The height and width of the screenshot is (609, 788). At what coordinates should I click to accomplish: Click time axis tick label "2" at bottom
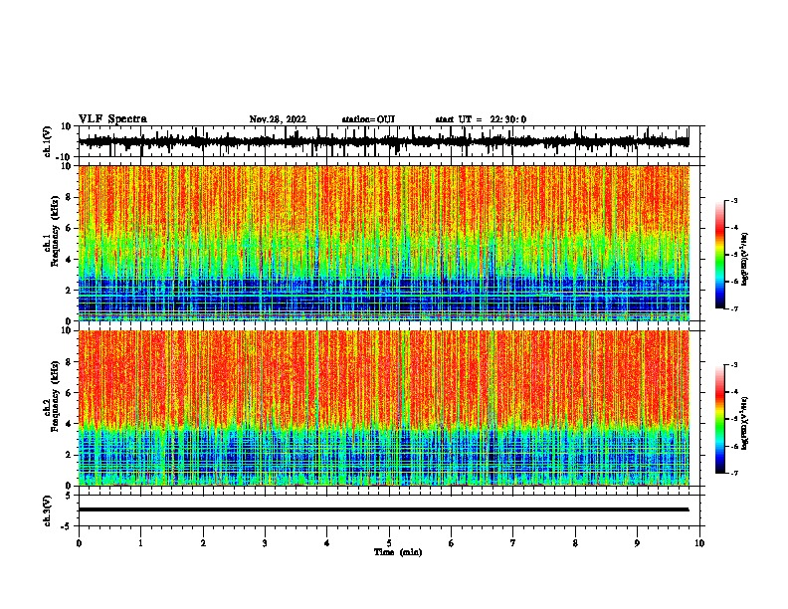203,543
